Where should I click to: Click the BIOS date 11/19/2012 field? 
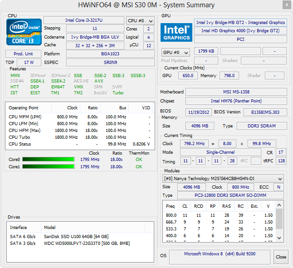[199, 112]
